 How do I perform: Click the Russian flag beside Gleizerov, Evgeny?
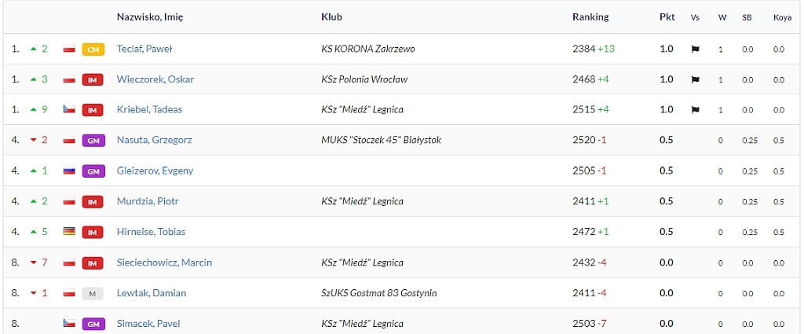click(x=69, y=171)
